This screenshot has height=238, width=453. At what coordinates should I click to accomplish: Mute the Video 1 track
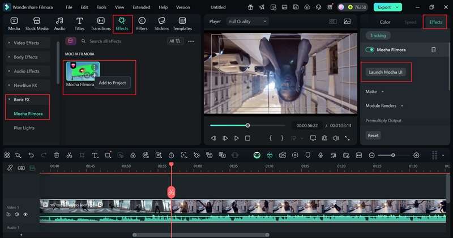tap(17, 214)
